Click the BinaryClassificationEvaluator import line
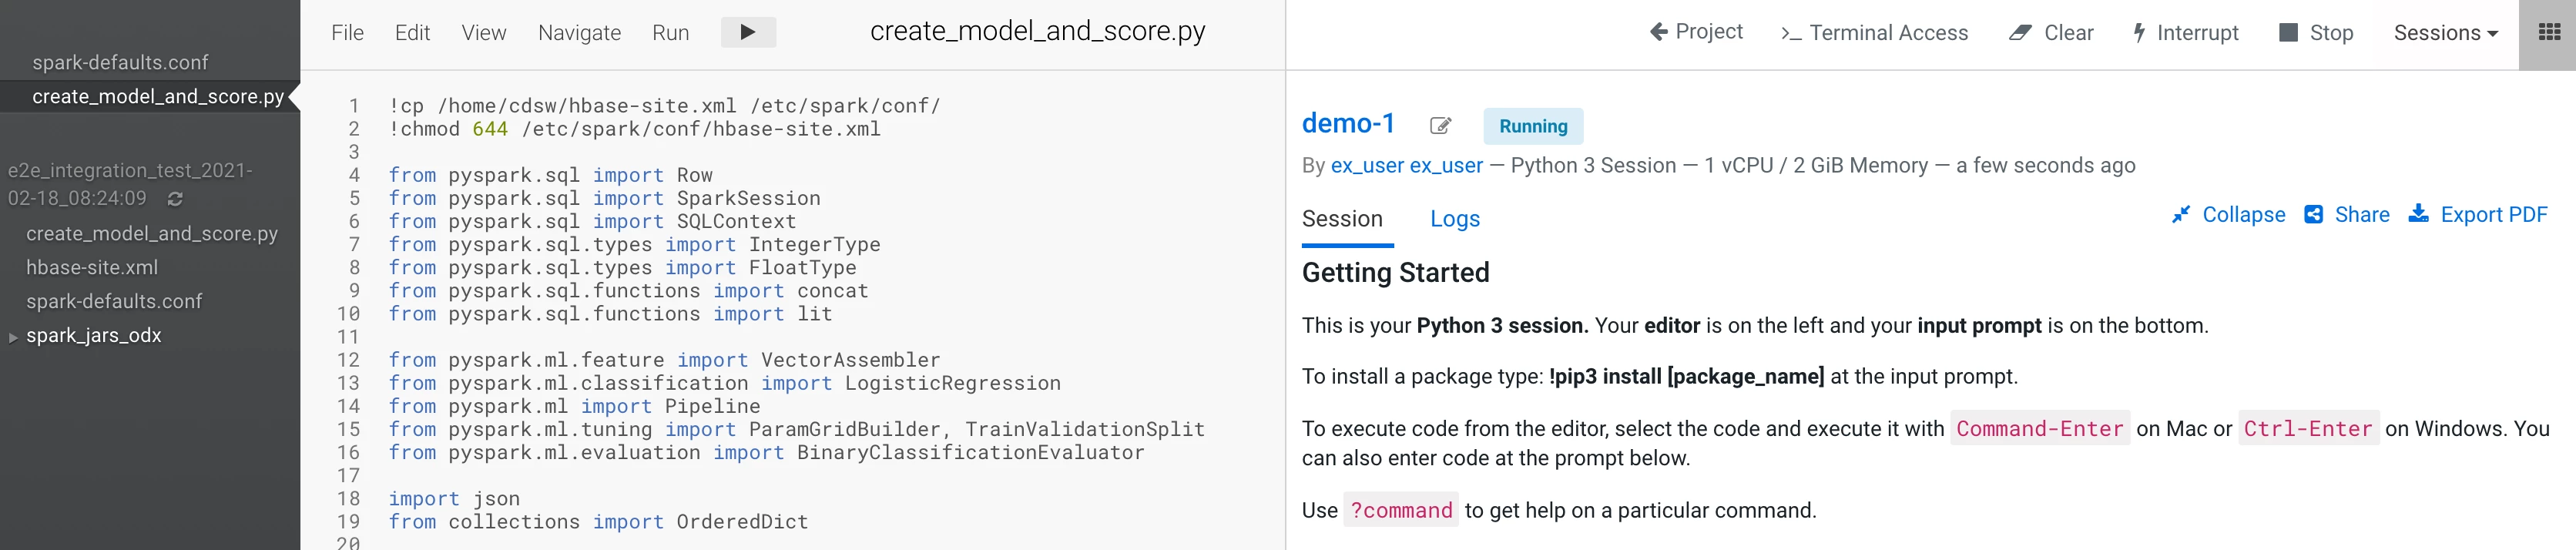This screenshot has width=2576, height=550. click(766, 453)
